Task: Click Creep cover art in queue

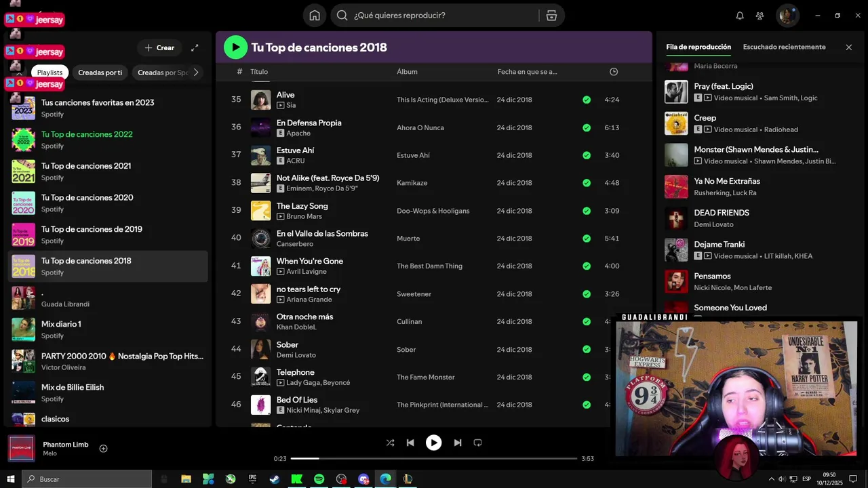Action: pyautogui.click(x=676, y=123)
